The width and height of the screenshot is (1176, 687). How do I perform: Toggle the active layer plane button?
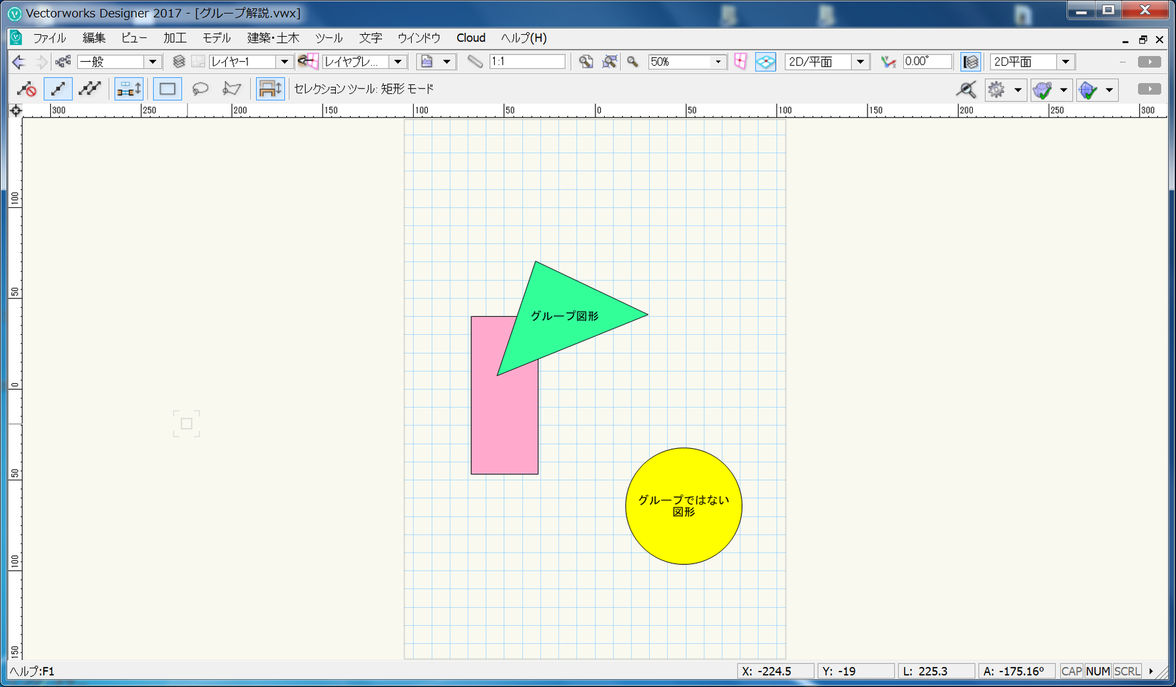[765, 62]
